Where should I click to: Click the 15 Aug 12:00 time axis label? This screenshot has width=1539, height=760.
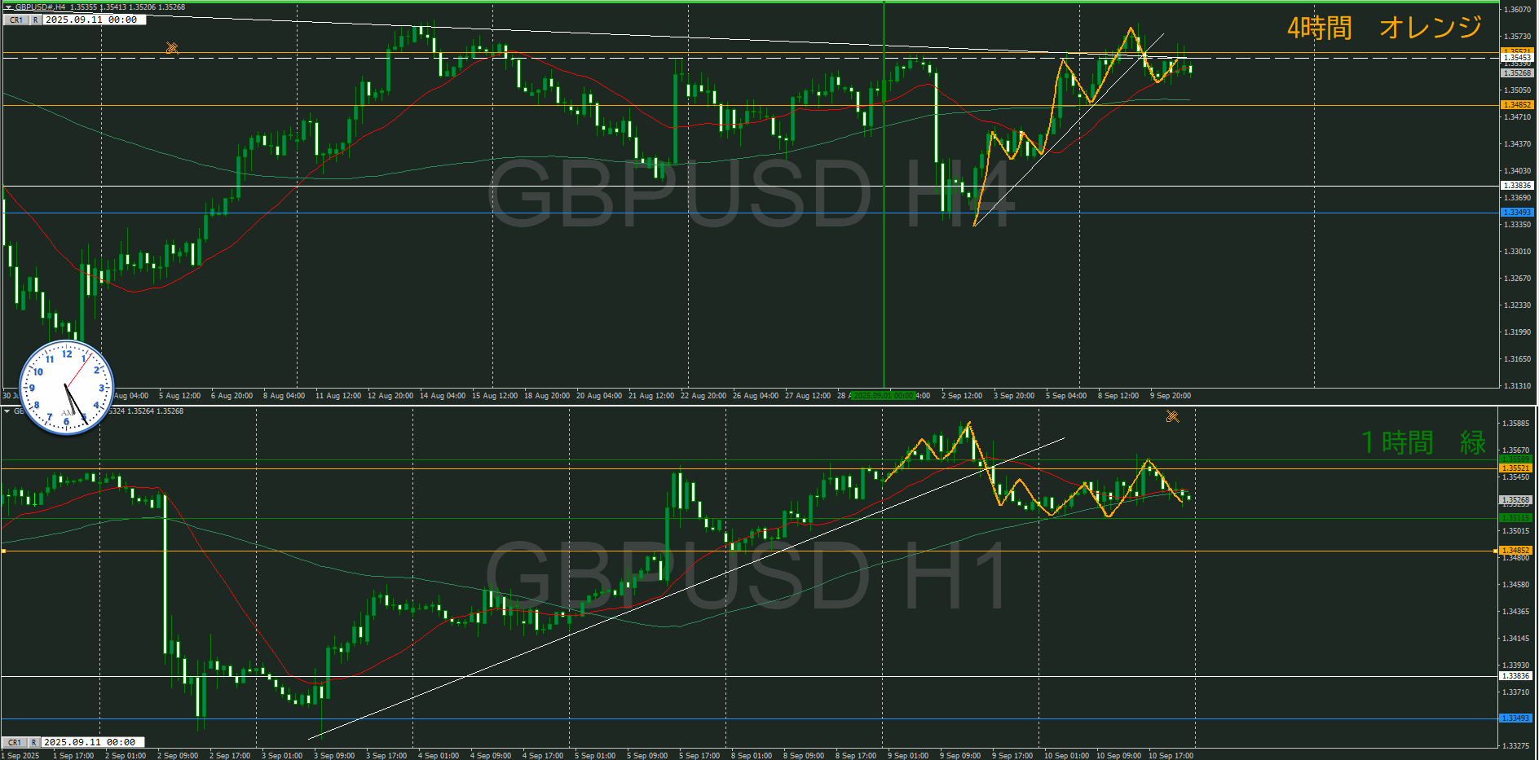click(495, 396)
